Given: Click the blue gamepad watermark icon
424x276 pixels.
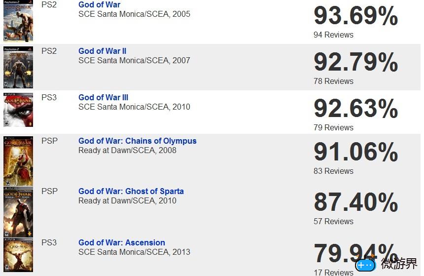Looking at the screenshot, I should pyautogui.click(x=365, y=265).
